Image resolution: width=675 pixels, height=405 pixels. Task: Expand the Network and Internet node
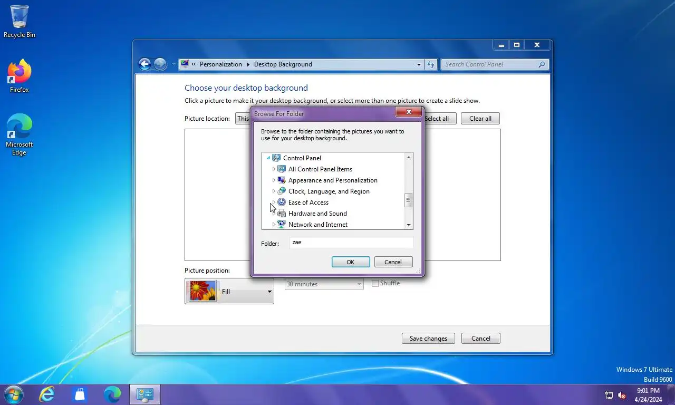[274, 224]
